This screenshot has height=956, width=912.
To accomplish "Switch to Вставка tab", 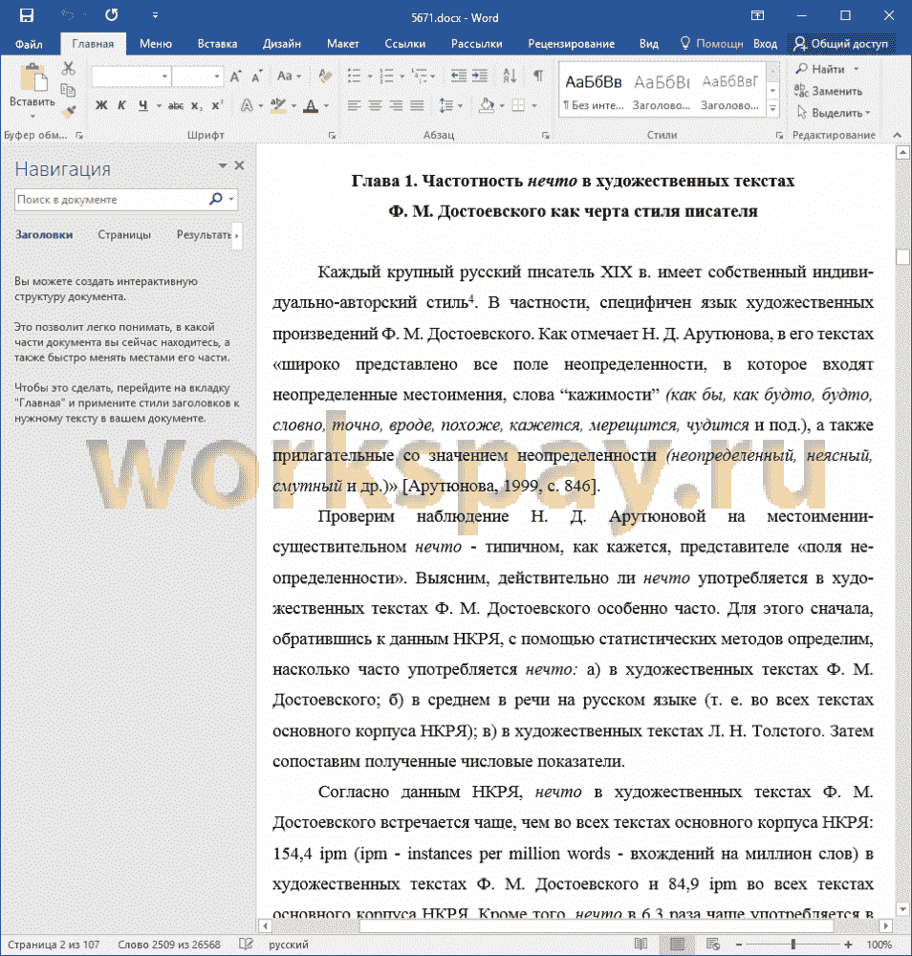I will click(217, 44).
